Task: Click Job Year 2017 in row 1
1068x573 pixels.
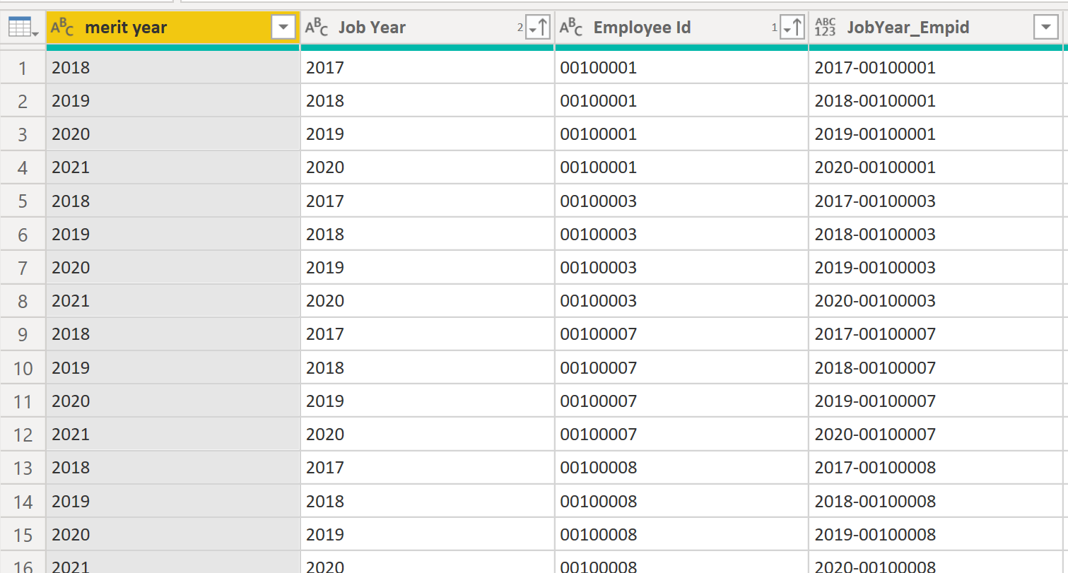Action: 428,68
